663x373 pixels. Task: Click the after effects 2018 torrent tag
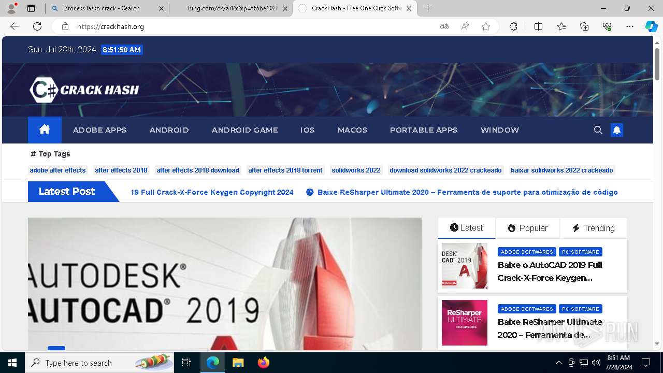click(x=285, y=170)
